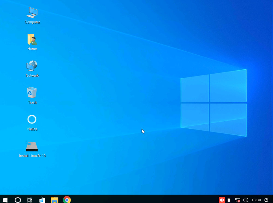This screenshot has width=273, height=203.
Task: Open the file manager in taskbar
Action: 55,200
